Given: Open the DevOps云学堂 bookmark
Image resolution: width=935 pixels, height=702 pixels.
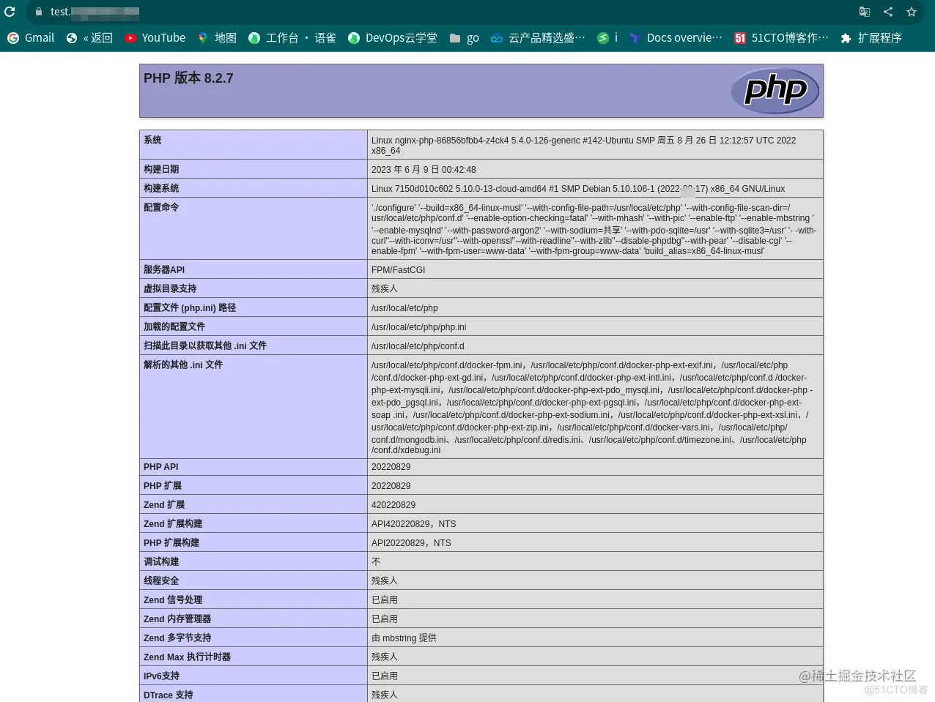Looking at the screenshot, I should pyautogui.click(x=393, y=38).
